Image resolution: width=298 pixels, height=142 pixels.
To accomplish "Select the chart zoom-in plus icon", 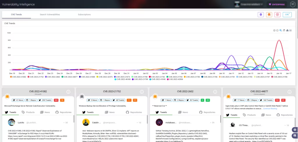I will click(274, 31).
